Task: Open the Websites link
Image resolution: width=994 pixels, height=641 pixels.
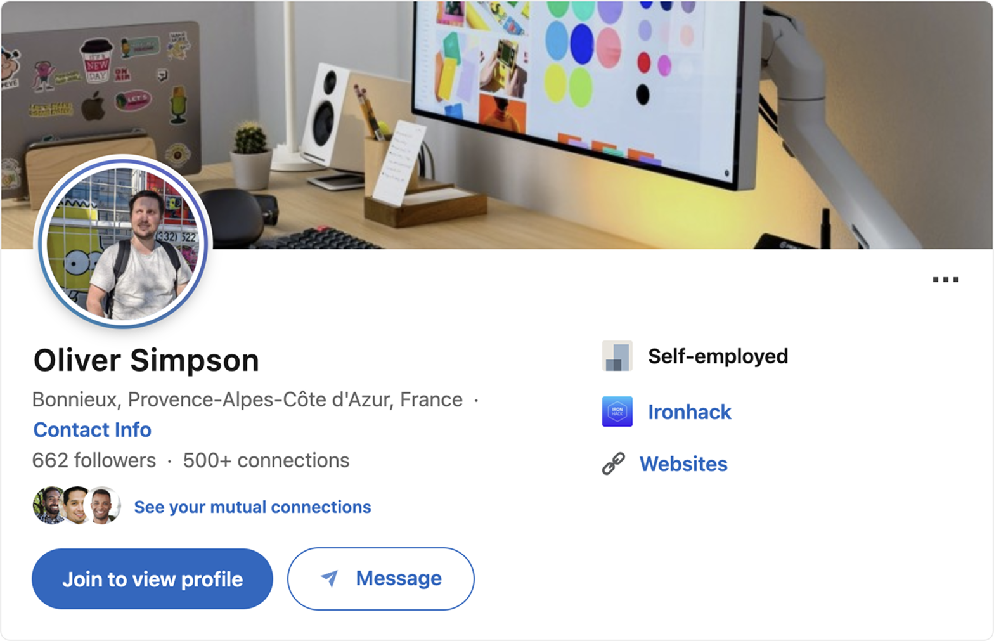Action: [x=683, y=464]
